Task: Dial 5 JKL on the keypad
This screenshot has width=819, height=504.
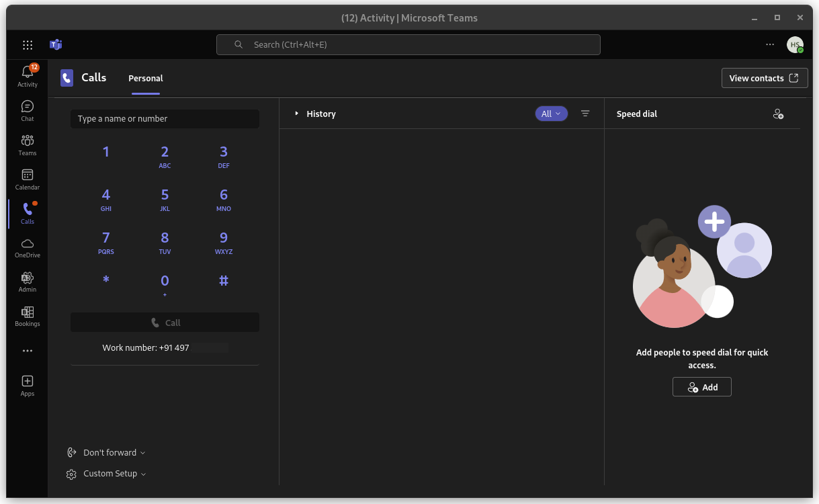Action: click(x=165, y=199)
